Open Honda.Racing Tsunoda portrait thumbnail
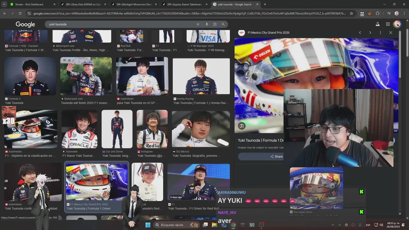 coord(201,76)
